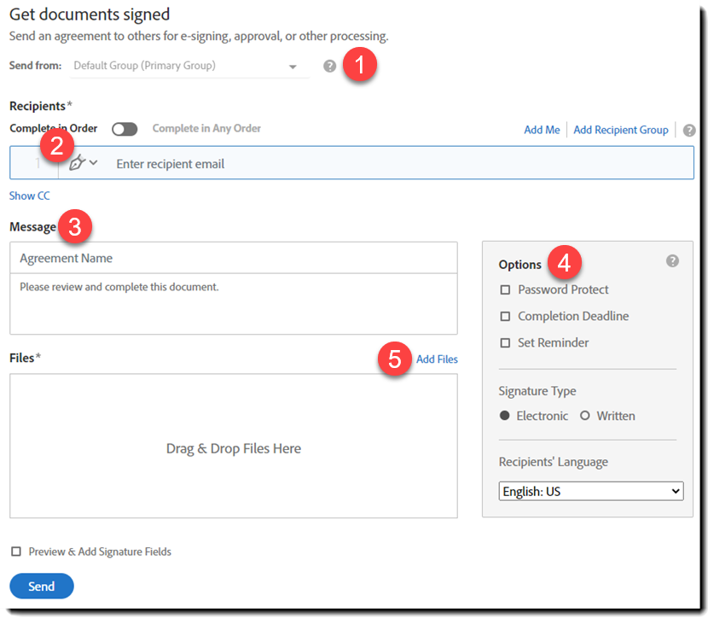Click the Add Files link
This screenshot has height=619, width=708.
(437, 359)
